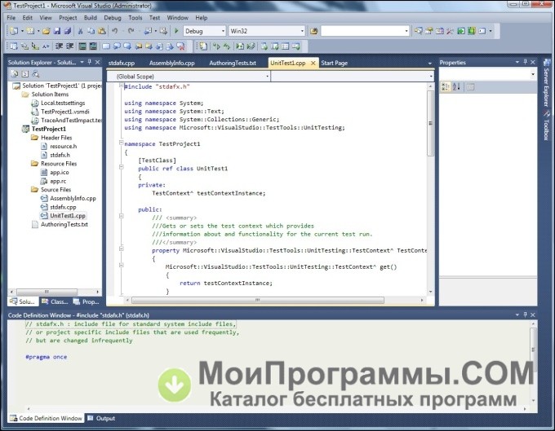Click the Toolbox wrench icon in toolbar
This screenshot has height=431, width=555.
[450, 31]
